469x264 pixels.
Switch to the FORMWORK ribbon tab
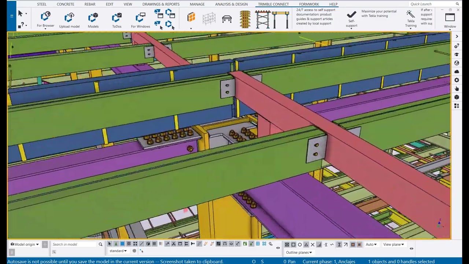point(309,4)
